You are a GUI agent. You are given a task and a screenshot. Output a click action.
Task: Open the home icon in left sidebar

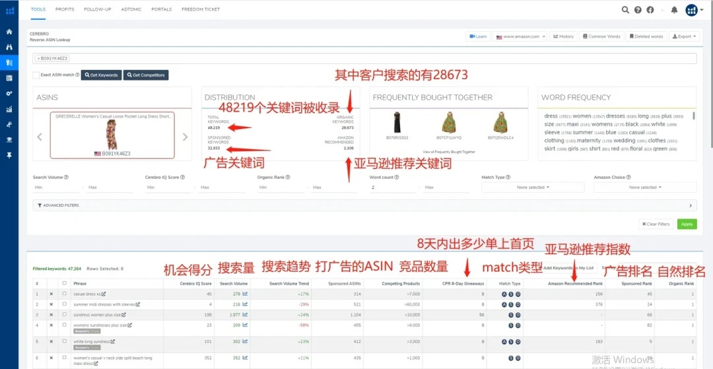pyautogui.click(x=9, y=32)
